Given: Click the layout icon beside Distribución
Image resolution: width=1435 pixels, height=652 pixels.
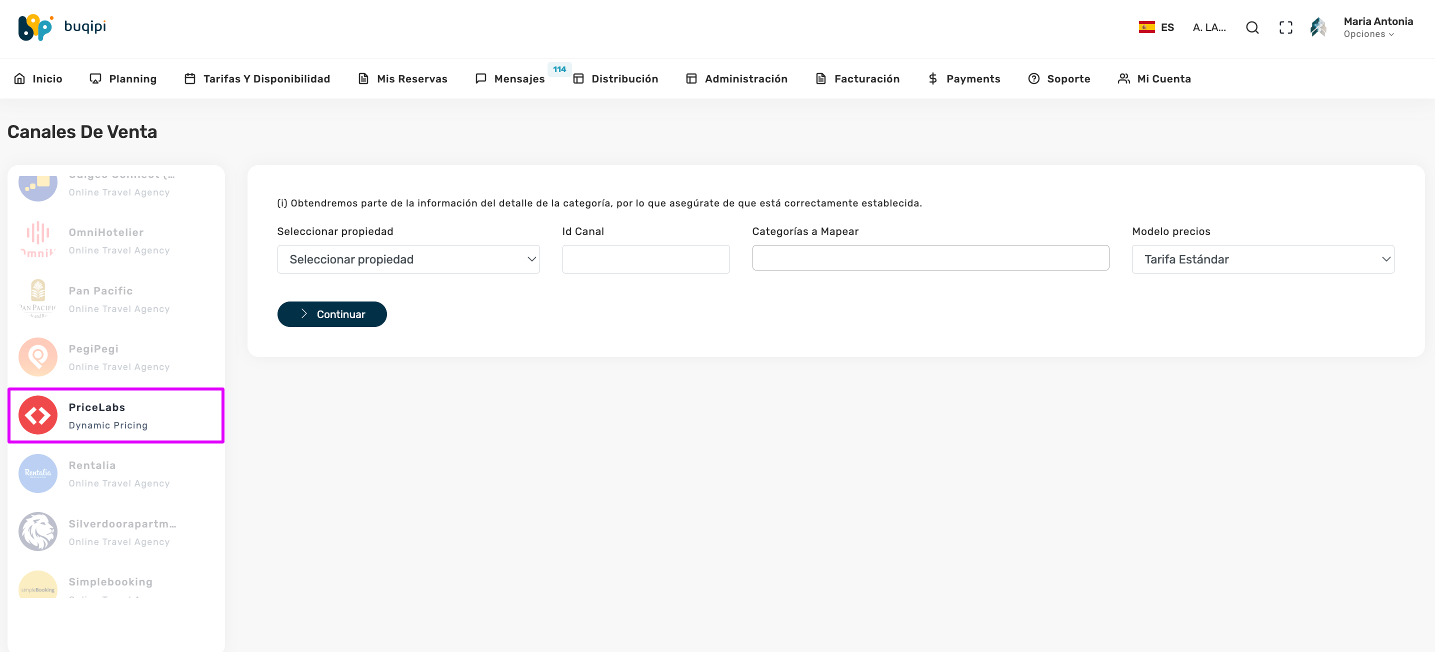Looking at the screenshot, I should [578, 78].
